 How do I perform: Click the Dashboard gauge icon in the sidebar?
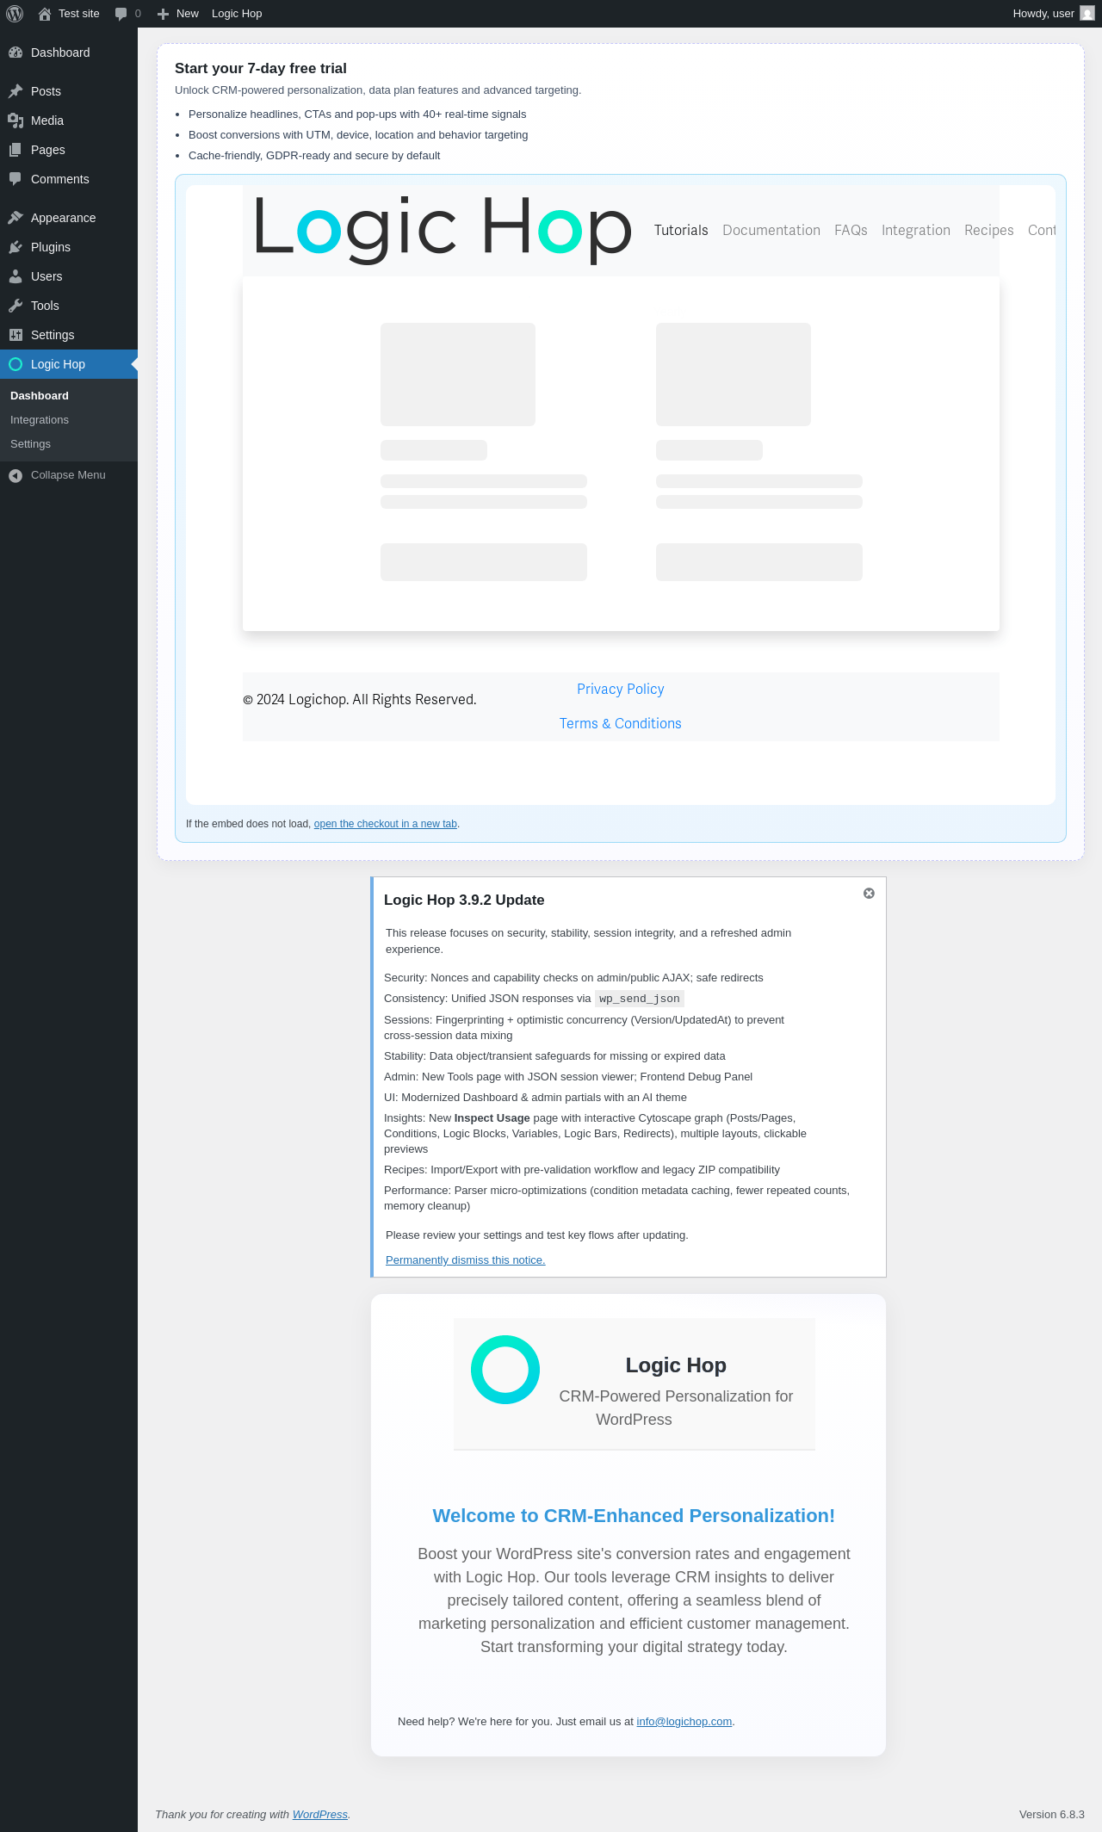(x=15, y=53)
